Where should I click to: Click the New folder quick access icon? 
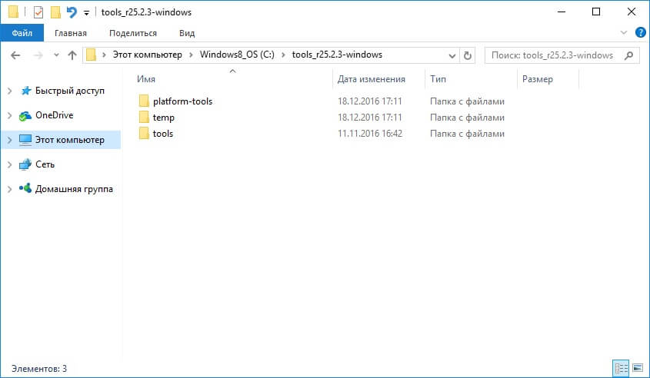55,12
